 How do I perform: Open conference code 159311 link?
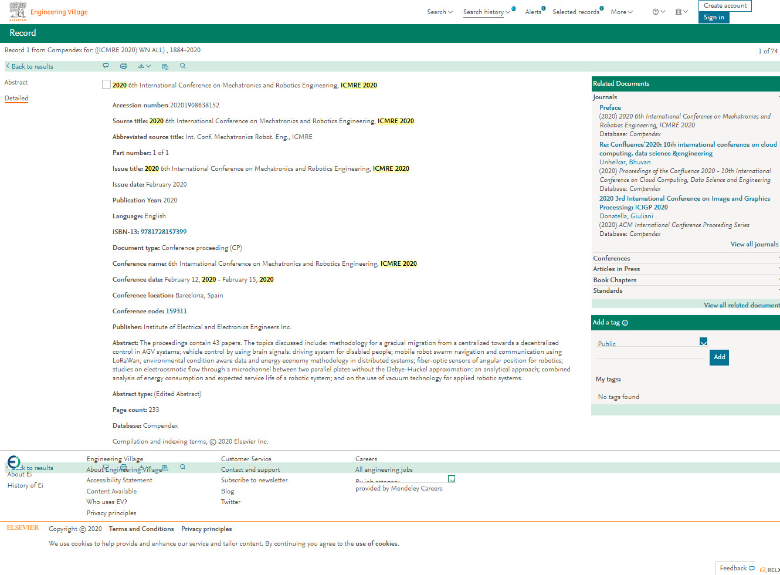click(x=176, y=311)
